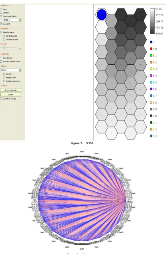The width and height of the screenshot is (166, 254).
Task: Select the Majority value prob. option
Action: click(x=4, y=81)
